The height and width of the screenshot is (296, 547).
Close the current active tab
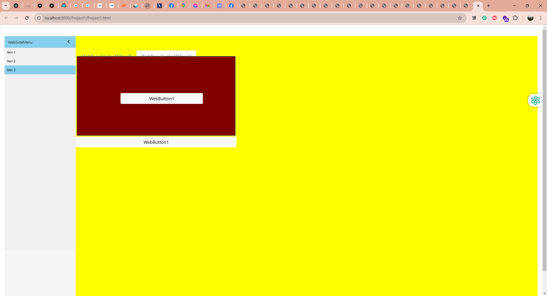(478, 6)
